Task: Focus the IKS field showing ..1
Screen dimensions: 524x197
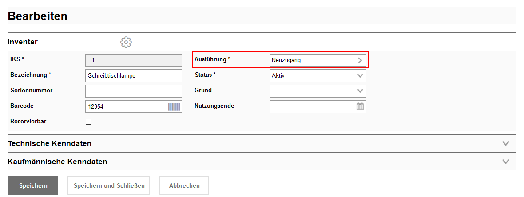Action: [x=134, y=60]
